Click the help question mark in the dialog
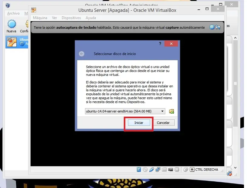247x188 pixels. click(160, 44)
